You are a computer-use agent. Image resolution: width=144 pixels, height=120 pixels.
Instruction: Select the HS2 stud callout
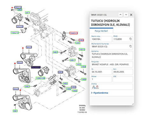[79, 64]
